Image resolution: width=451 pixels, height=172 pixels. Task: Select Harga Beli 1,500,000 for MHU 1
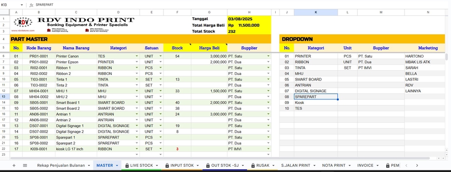click(x=209, y=91)
